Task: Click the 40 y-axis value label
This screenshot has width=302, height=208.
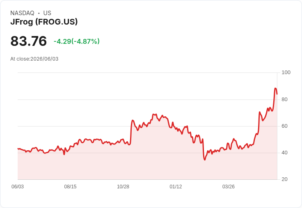Action: [x=284, y=153]
